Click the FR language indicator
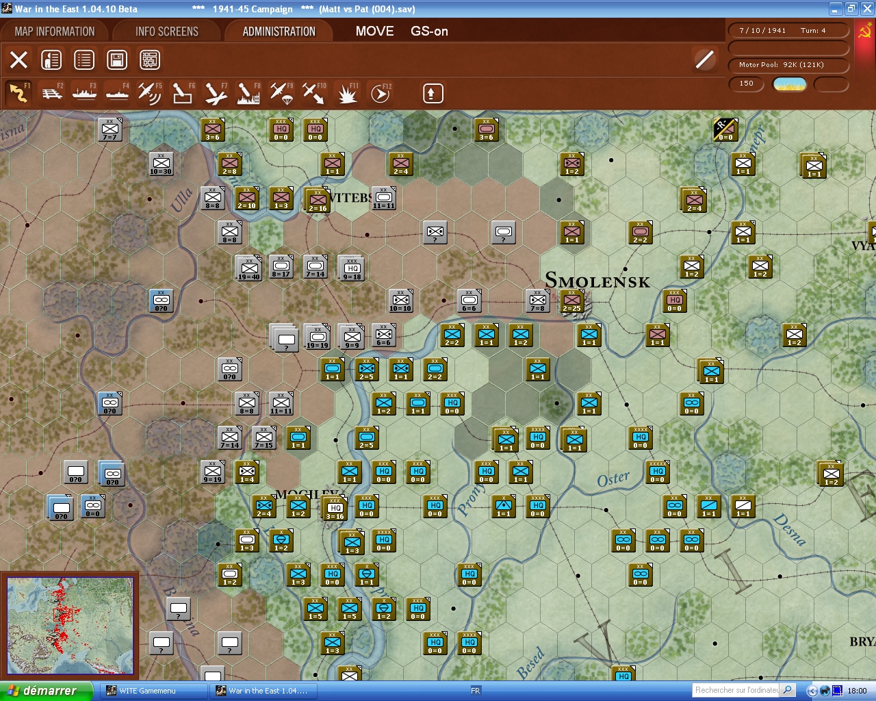The width and height of the screenshot is (876, 701). click(476, 691)
